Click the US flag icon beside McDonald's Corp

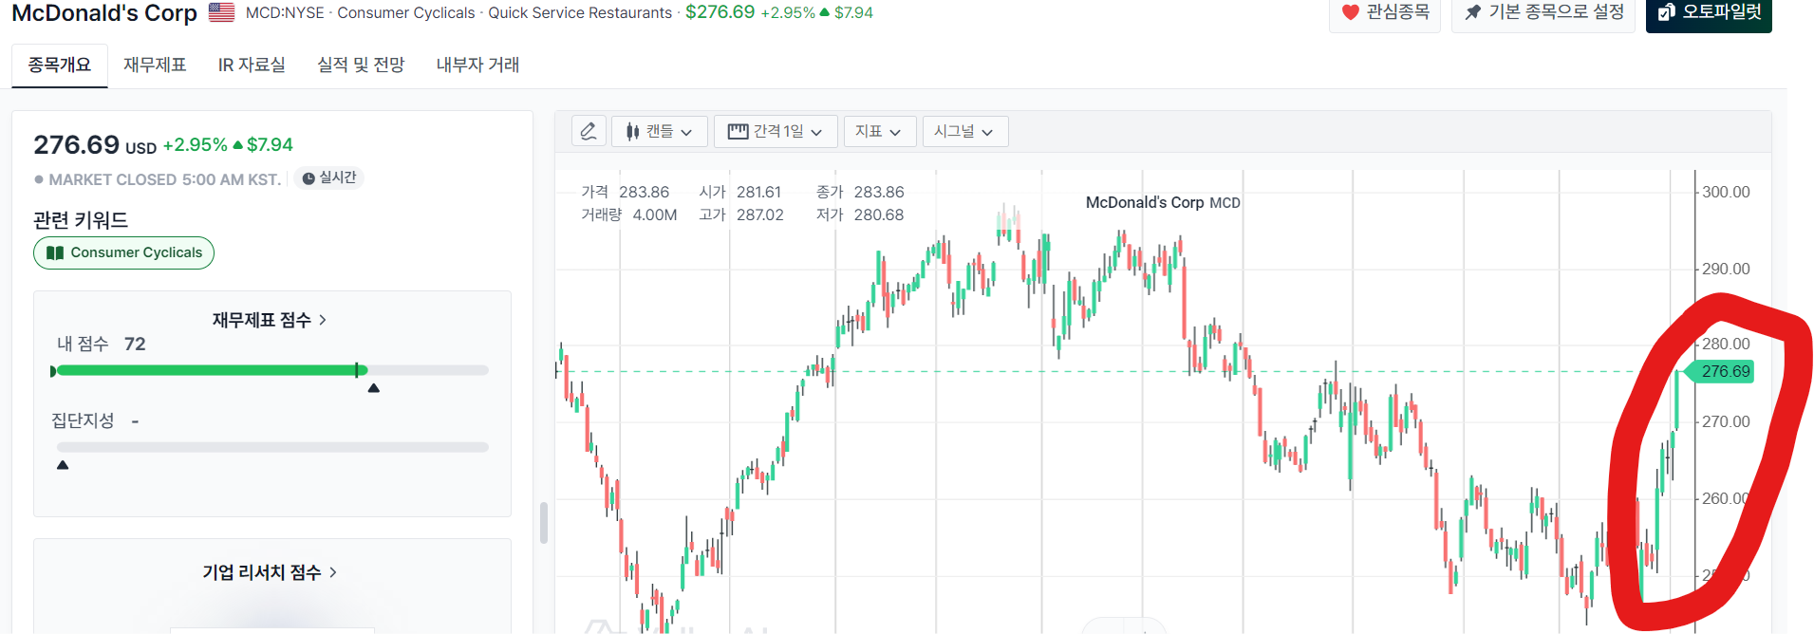click(x=221, y=12)
